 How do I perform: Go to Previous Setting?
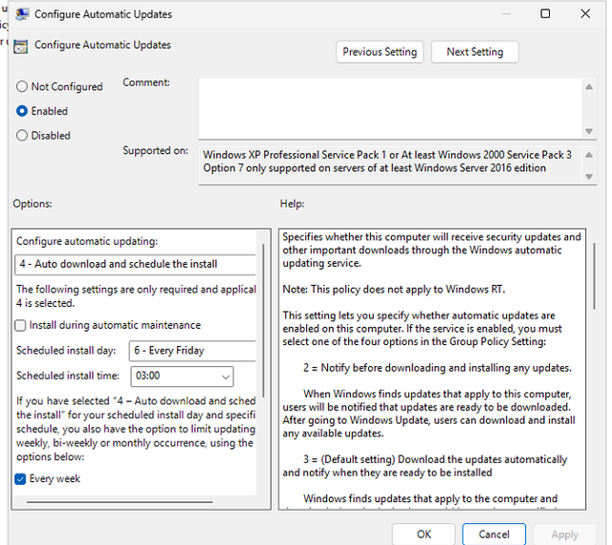pos(380,52)
